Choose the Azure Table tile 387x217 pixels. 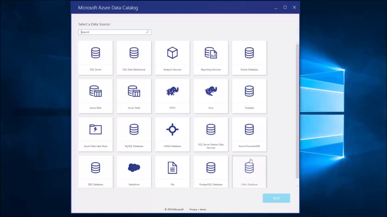coord(134,96)
